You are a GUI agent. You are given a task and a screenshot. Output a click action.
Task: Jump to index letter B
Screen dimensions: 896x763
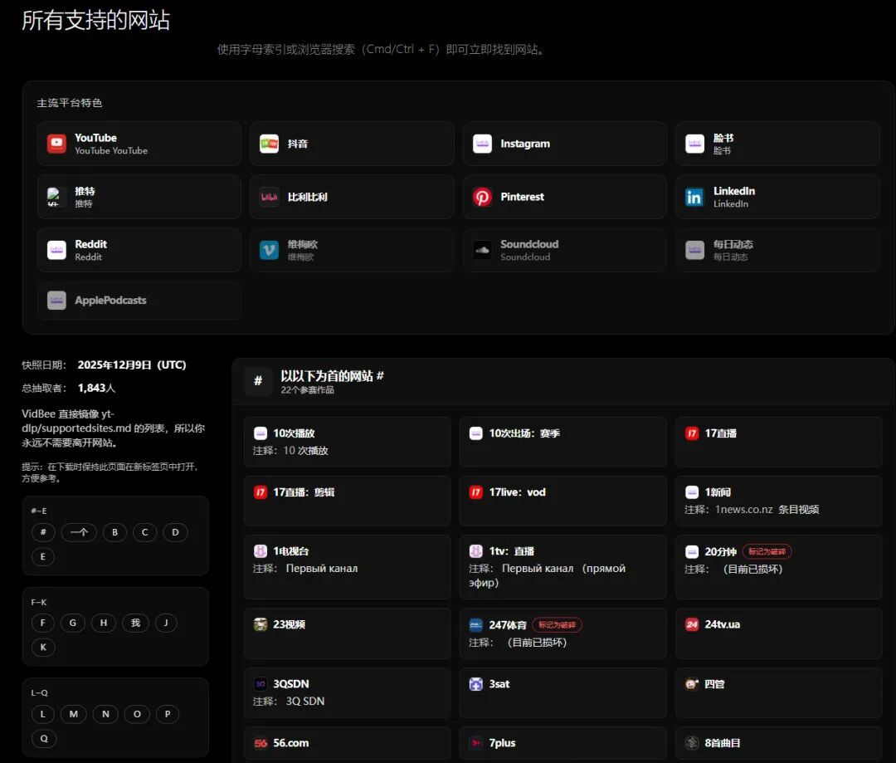pos(114,532)
